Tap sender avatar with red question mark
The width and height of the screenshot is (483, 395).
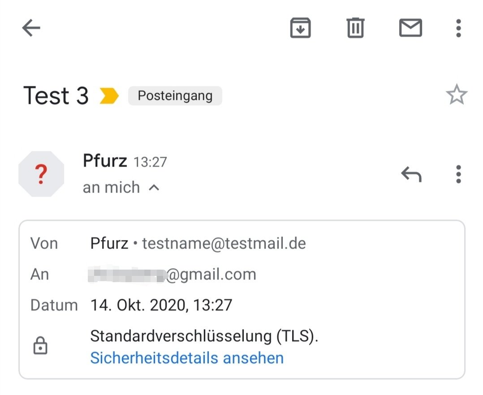pos(41,174)
